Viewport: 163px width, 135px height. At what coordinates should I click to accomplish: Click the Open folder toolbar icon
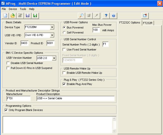coord(12,15)
